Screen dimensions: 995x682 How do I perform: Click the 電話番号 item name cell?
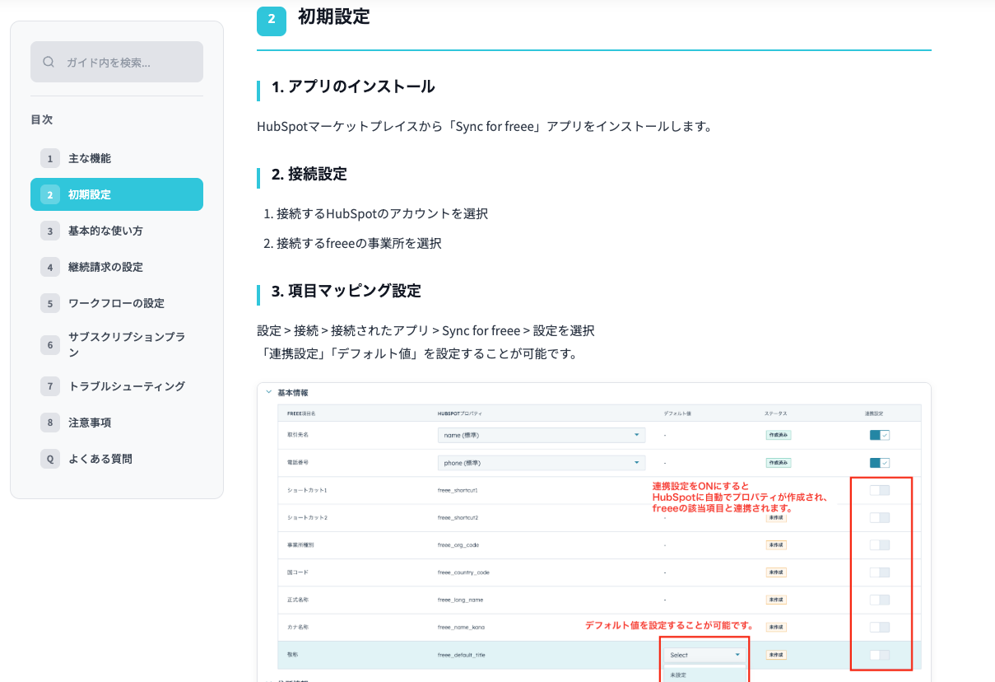point(296,463)
